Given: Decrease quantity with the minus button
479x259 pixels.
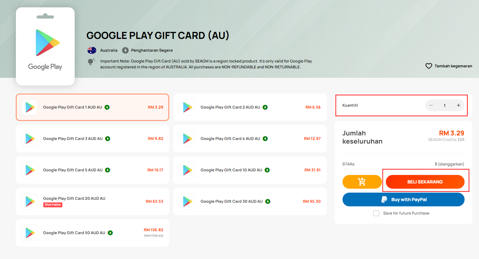Looking at the screenshot, I should [x=431, y=105].
